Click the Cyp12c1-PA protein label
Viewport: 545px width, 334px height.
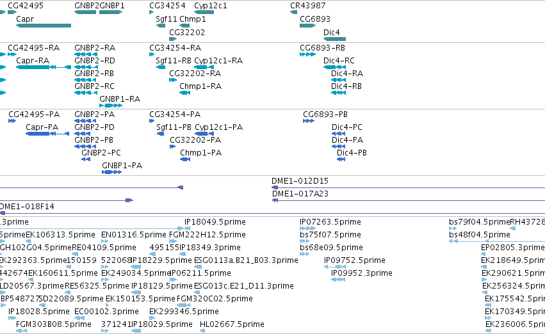coord(218,127)
